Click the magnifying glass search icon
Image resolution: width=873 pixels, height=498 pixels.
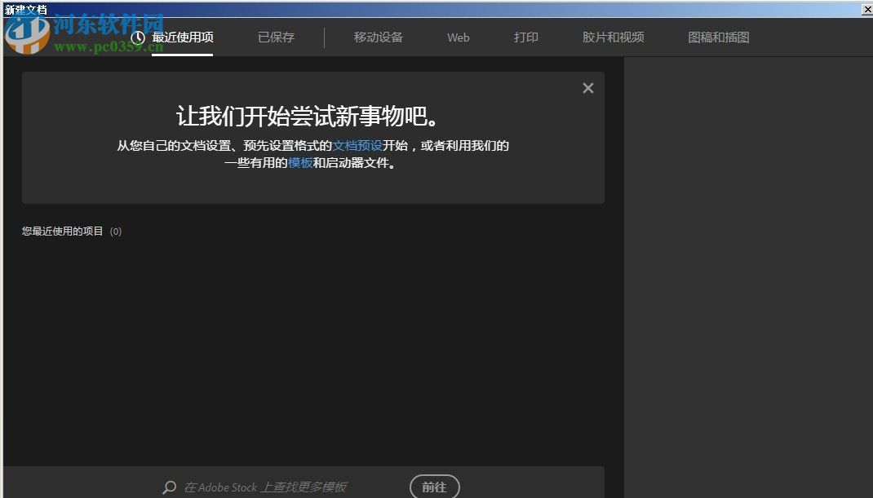(168, 487)
